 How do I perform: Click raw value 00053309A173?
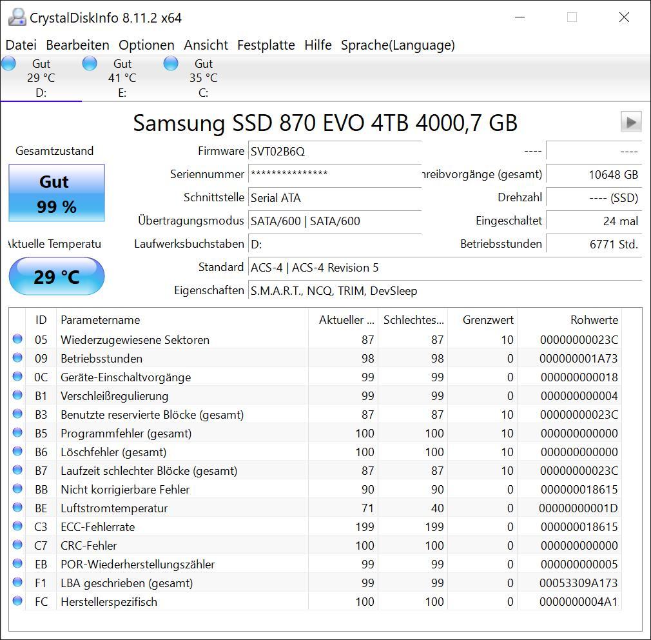coord(578,583)
